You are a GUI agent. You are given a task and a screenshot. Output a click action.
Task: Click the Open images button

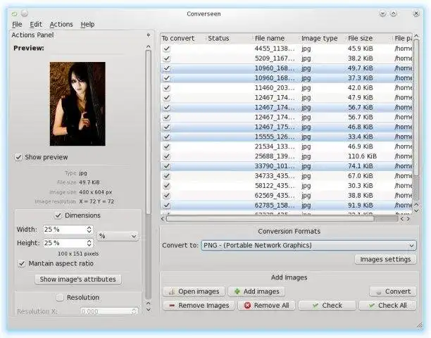click(x=194, y=292)
